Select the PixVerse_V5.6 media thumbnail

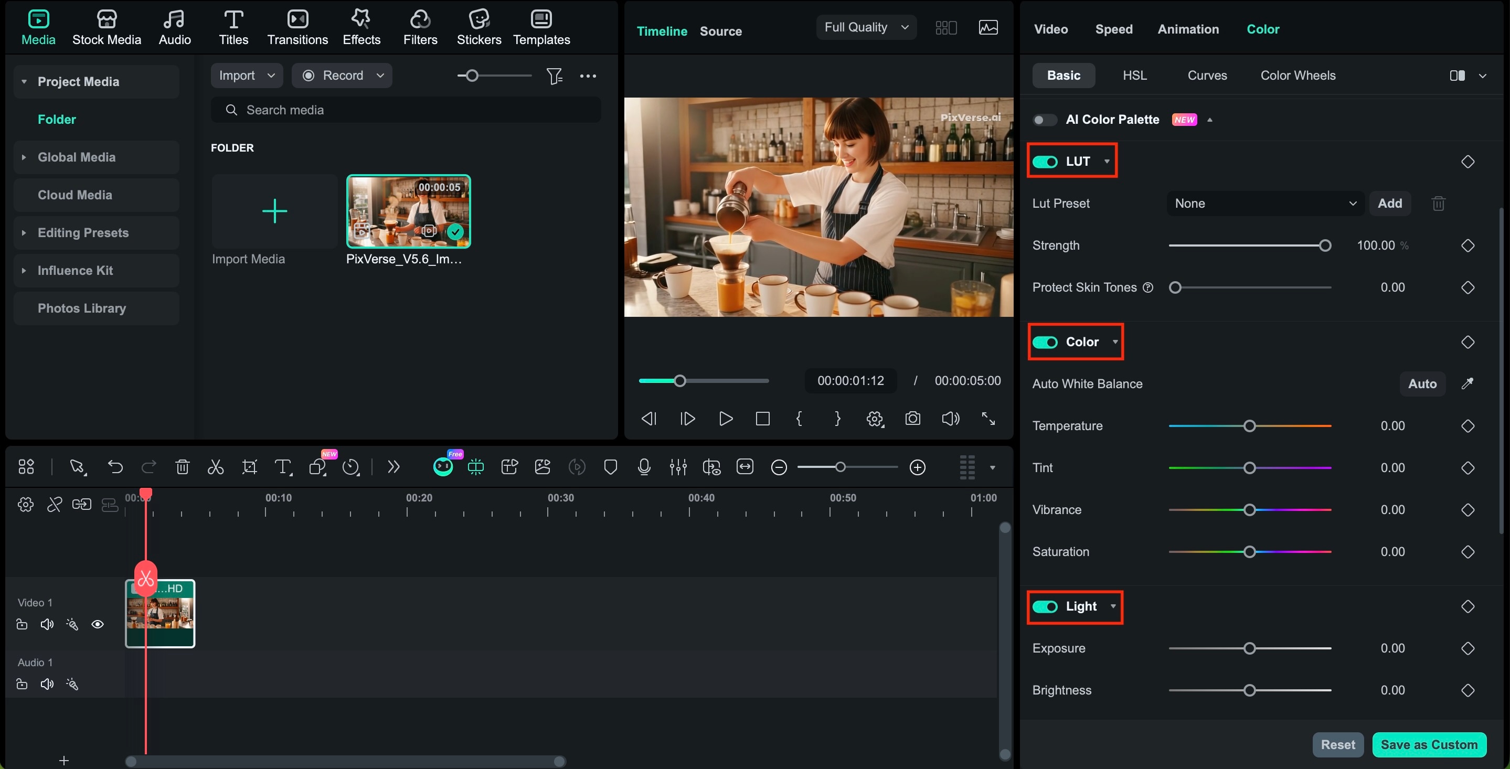tap(408, 211)
